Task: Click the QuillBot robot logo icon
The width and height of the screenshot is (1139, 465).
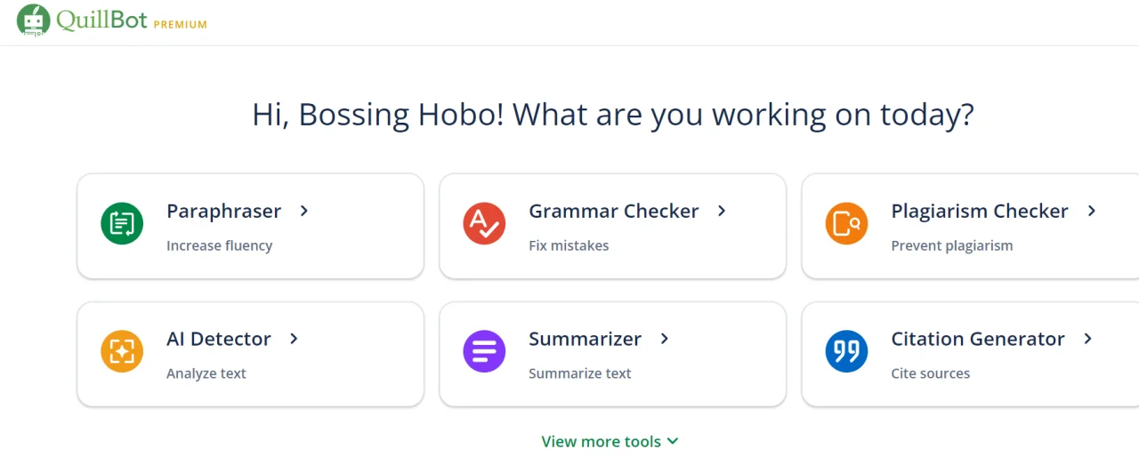Action: 34,20
